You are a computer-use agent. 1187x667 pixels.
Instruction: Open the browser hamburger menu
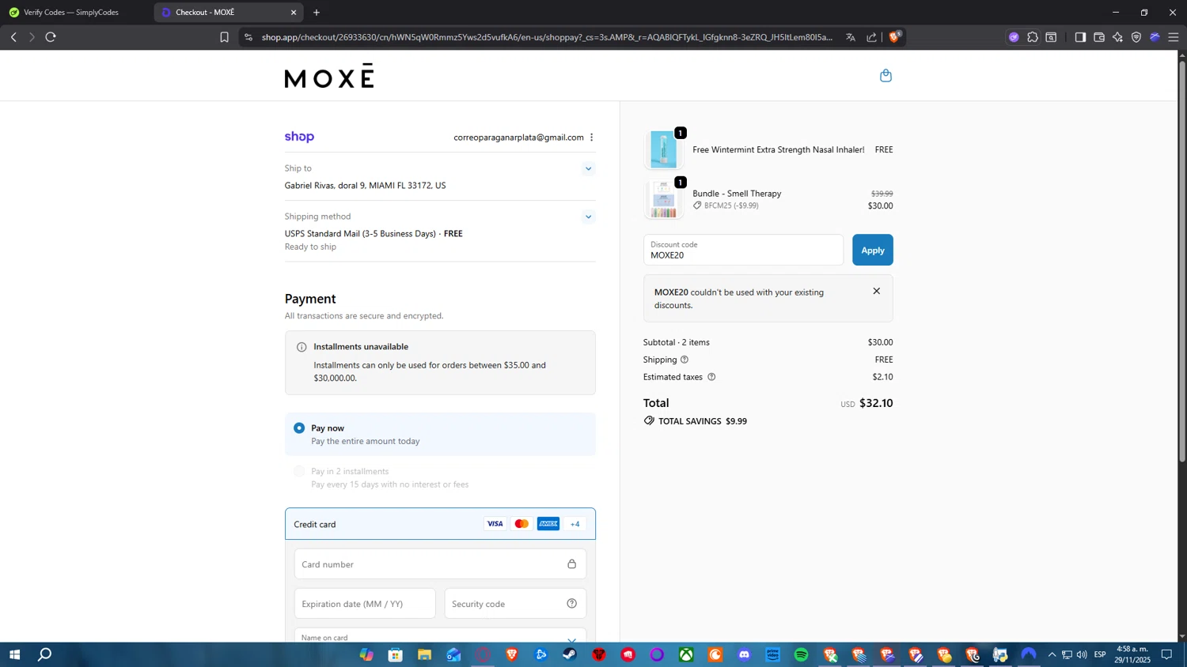[x=1174, y=37]
